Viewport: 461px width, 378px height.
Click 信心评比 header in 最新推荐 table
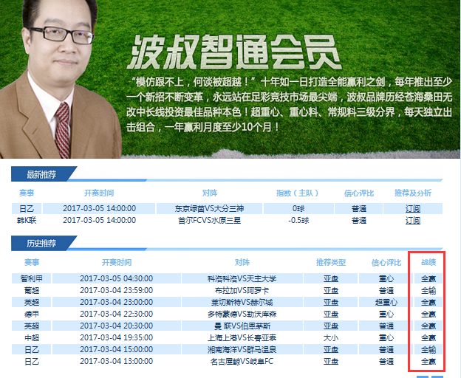359,193
